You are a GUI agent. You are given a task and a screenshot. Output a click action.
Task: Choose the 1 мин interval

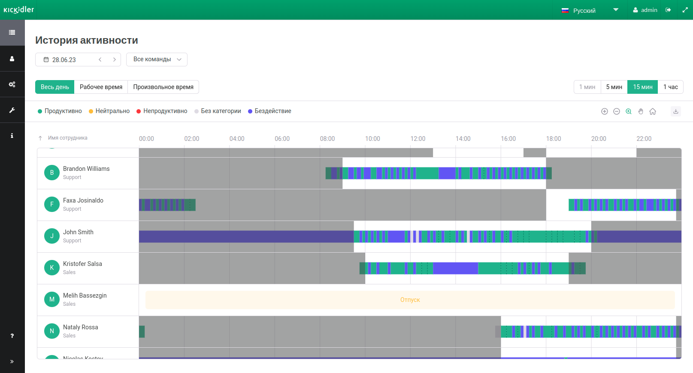[x=587, y=87]
